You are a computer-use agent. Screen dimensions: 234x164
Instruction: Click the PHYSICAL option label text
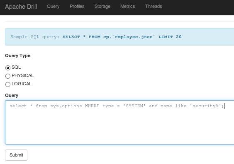22,75
